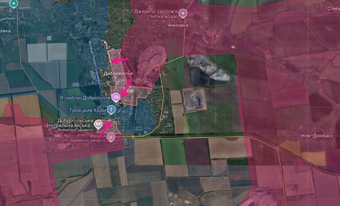This screenshot has width=340, height=206.
Task: Click the Джерело здоров'я place marker pin
Action: click(183, 14)
